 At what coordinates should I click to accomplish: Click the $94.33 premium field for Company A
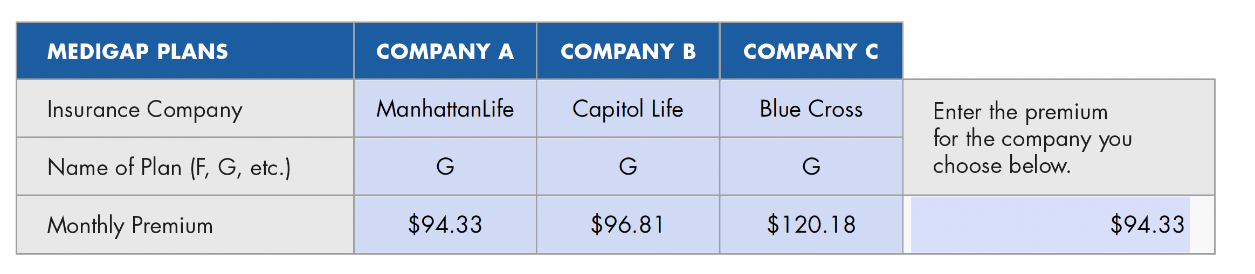445,225
